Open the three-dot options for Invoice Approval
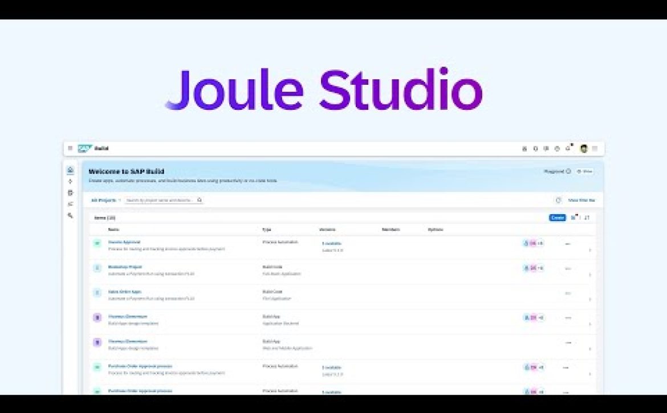Image resolution: width=667 pixels, height=413 pixels. pyautogui.click(x=568, y=244)
